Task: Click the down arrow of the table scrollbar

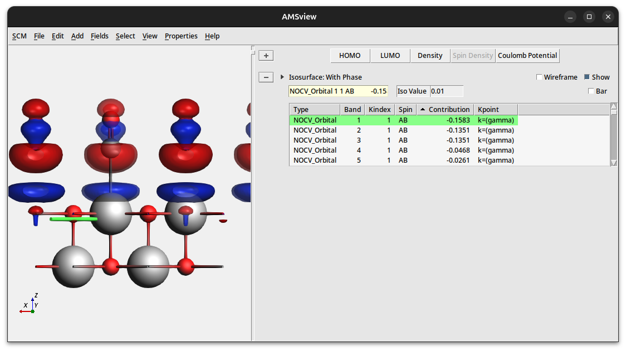Action: click(613, 162)
